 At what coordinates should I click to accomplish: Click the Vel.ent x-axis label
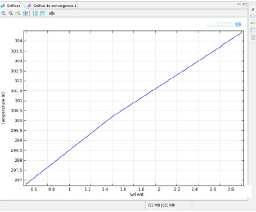pos(137,195)
